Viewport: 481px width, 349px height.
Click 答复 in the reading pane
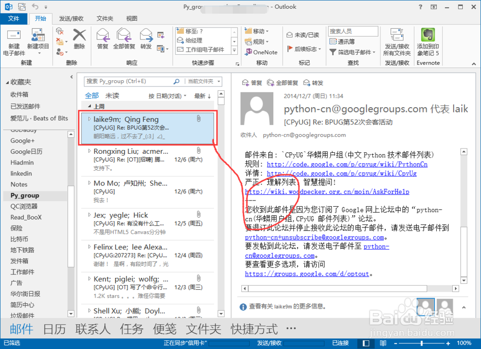(252, 83)
